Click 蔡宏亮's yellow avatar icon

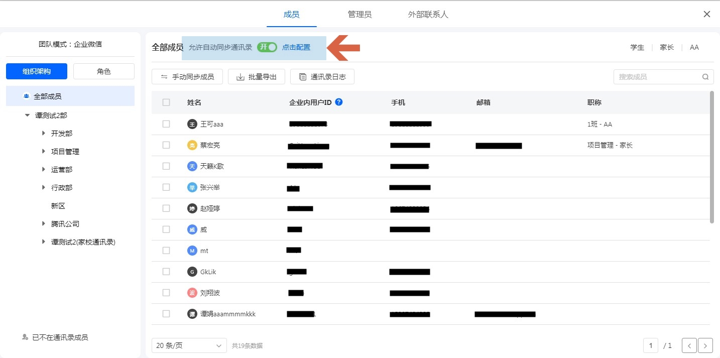point(192,145)
